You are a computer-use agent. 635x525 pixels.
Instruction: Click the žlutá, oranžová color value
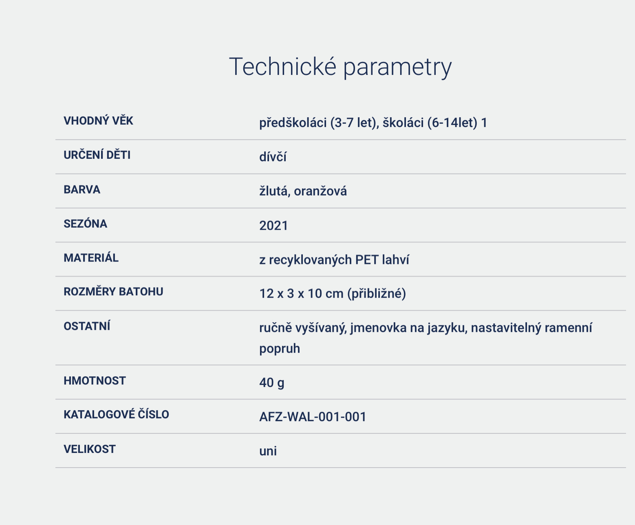[303, 191]
